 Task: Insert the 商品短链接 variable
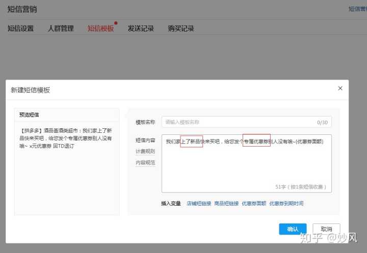tap(226, 204)
